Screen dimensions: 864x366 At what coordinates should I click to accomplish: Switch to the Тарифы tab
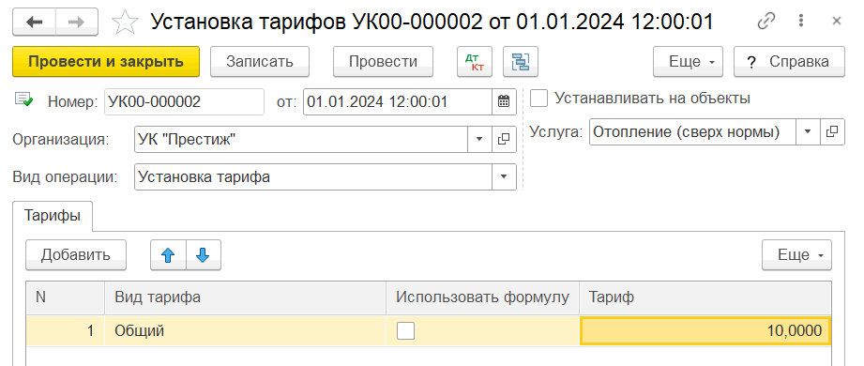click(x=53, y=216)
